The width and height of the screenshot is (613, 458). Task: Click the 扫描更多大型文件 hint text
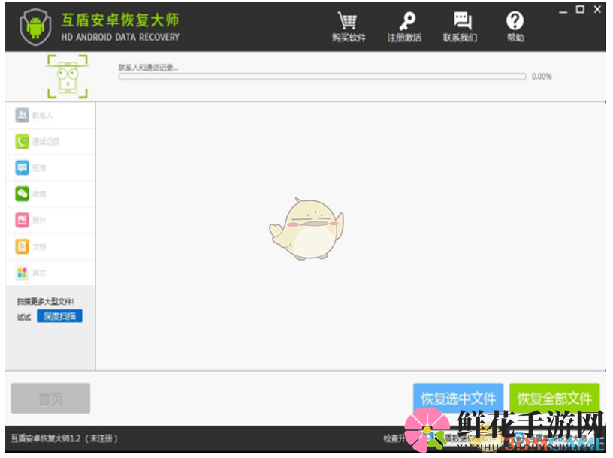click(x=45, y=301)
